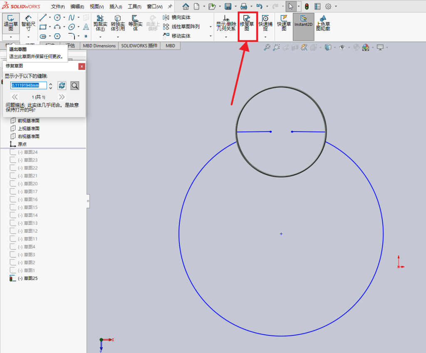Select 前视基准面 in the feature tree

29,120
